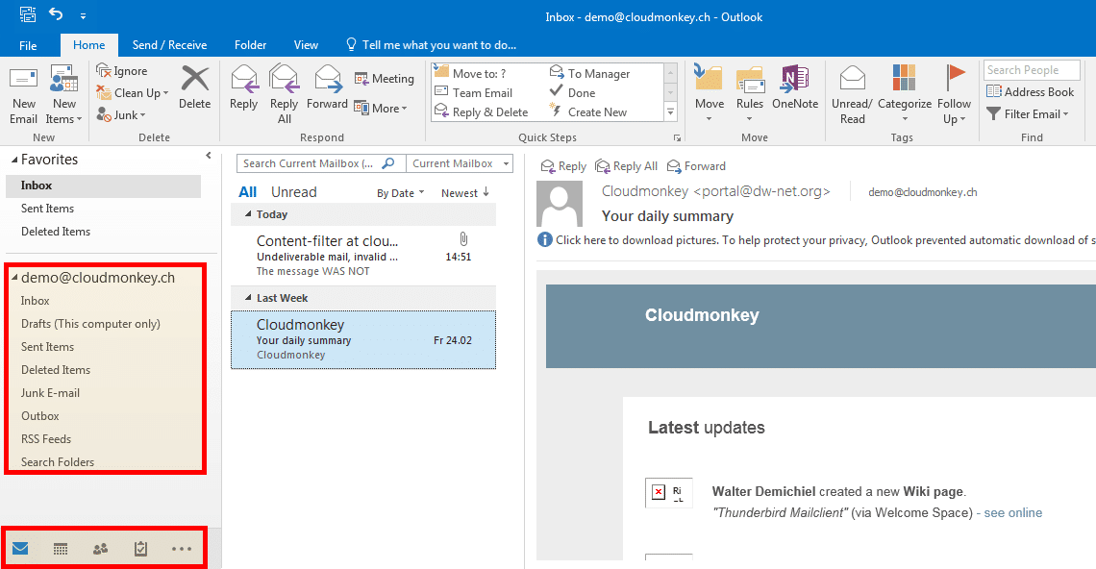
Task: Minimize the folder pane
Action: (x=209, y=156)
